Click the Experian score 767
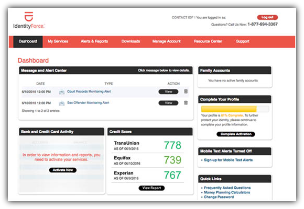This screenshot has width=304, height=209. pyautogui.click(x=172, y=175)
